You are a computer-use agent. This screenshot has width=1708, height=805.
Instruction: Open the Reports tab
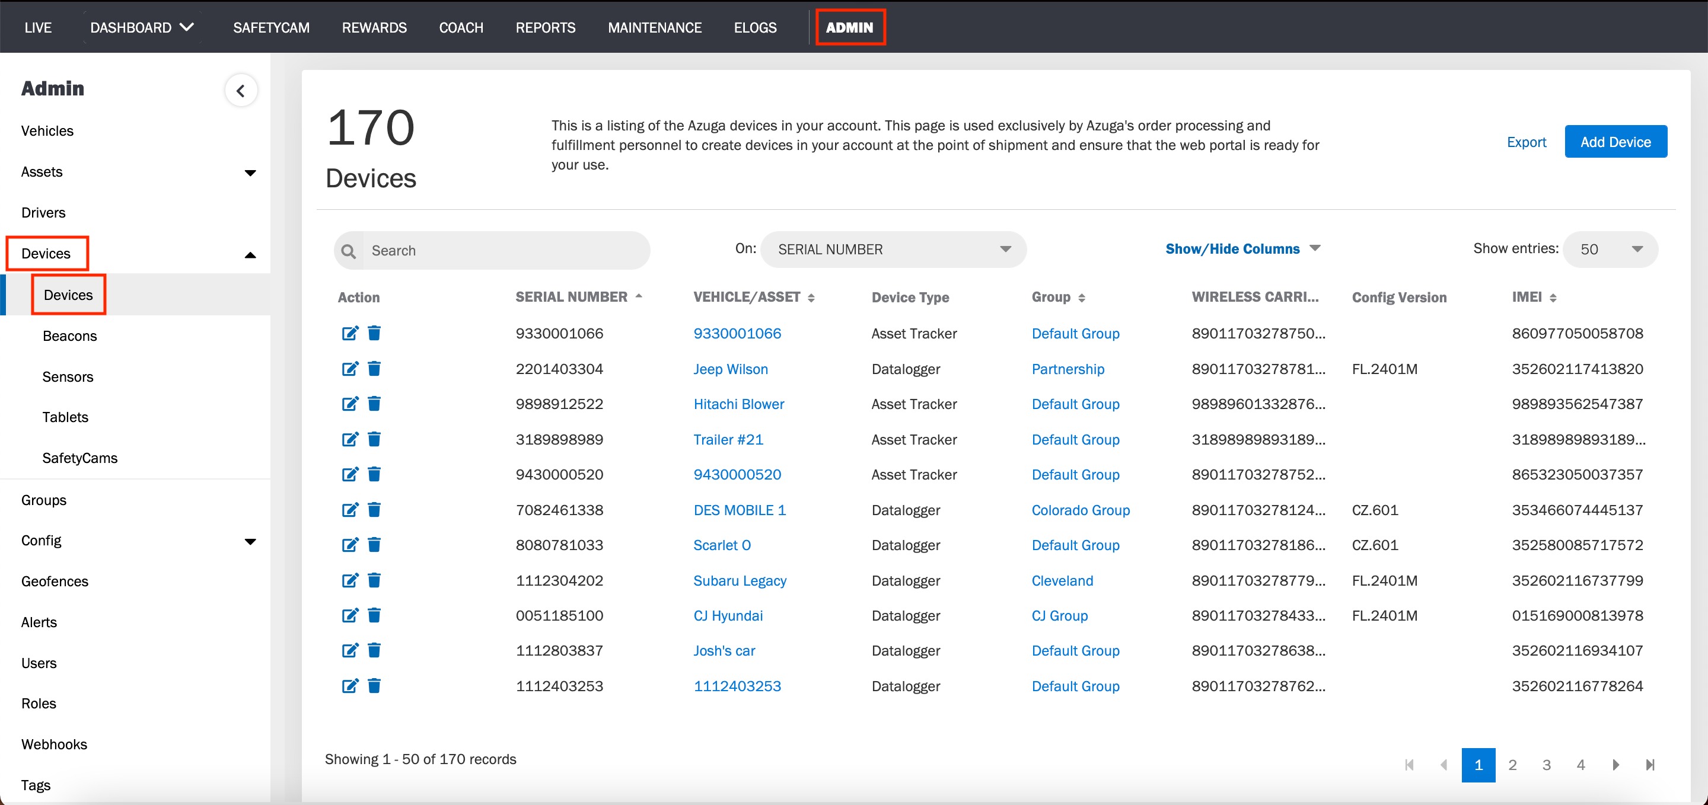pos(546,28)
